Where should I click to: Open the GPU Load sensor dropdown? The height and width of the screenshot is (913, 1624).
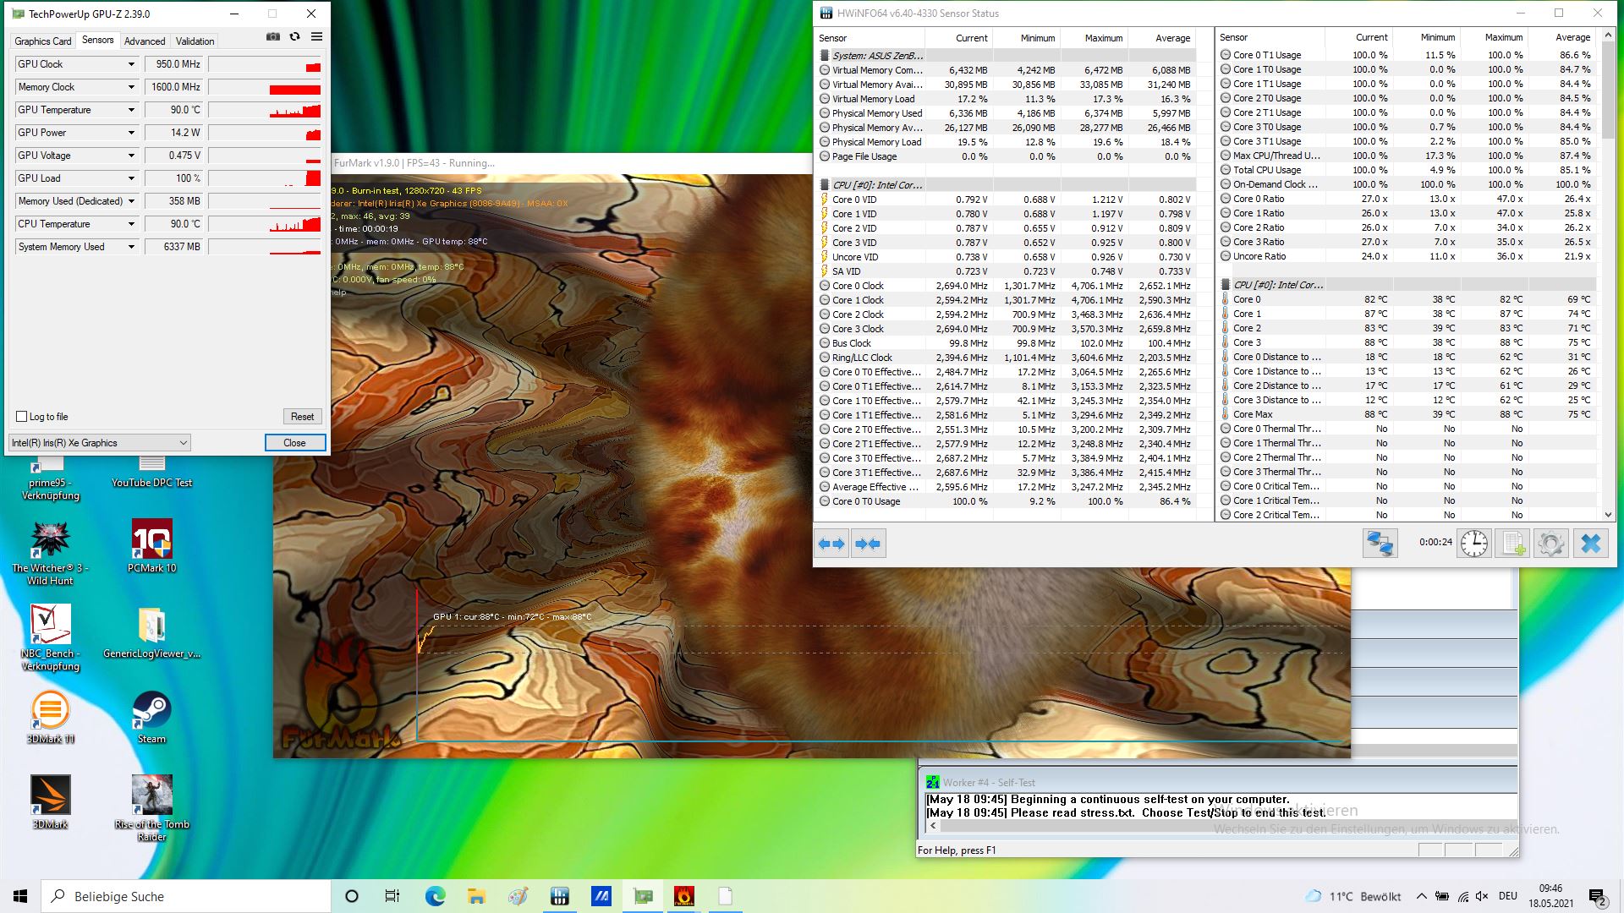[x=131, y=178]
